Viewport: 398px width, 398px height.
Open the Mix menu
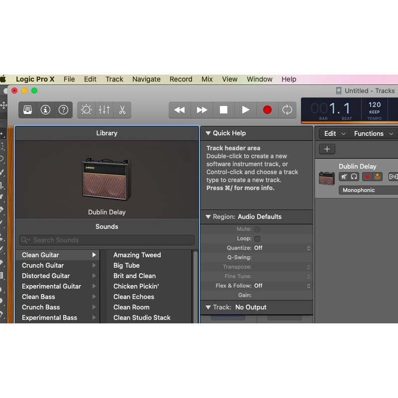click(x=207, y=79)
